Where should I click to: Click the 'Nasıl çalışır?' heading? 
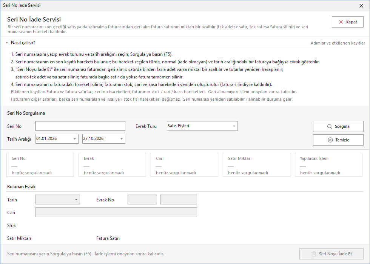click(x=23, y=43)
